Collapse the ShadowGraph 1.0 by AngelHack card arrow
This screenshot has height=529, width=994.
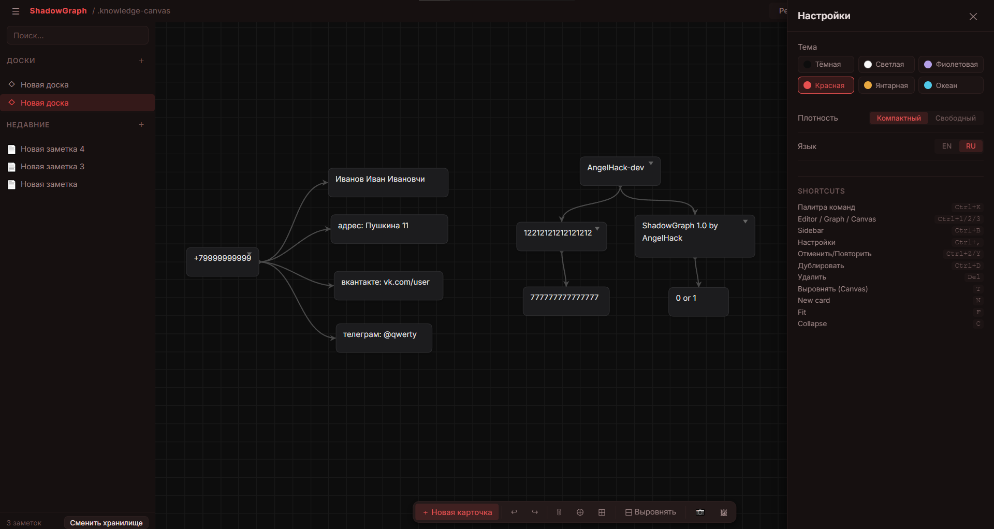(x=745, y=222)
